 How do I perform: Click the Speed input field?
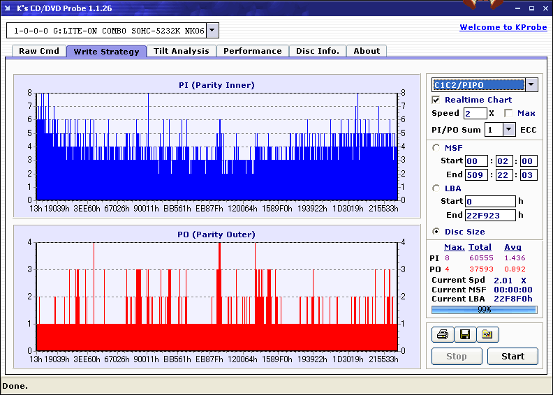(x=475, y=114)
